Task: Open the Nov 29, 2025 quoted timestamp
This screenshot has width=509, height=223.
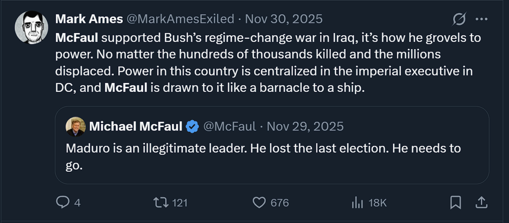Action: tap(305, 127)
